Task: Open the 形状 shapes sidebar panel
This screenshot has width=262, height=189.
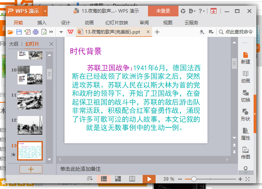Action: click(246, 114)
